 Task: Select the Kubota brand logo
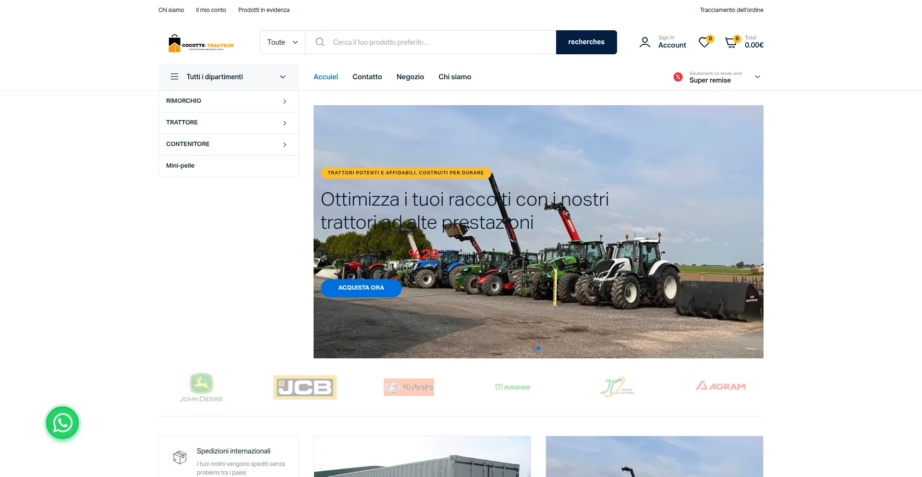(x=409, y=387)
